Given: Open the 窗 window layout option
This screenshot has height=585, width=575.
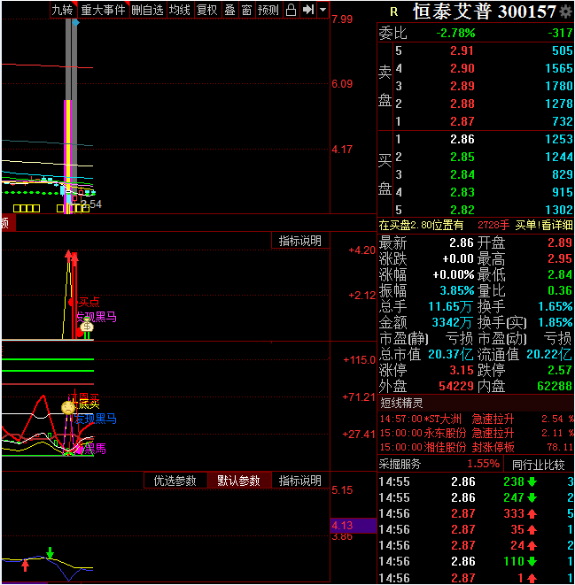Looking at the screenshot, I should click(246, 10).
